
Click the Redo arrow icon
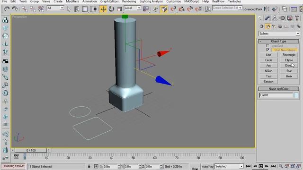[15, 9]
